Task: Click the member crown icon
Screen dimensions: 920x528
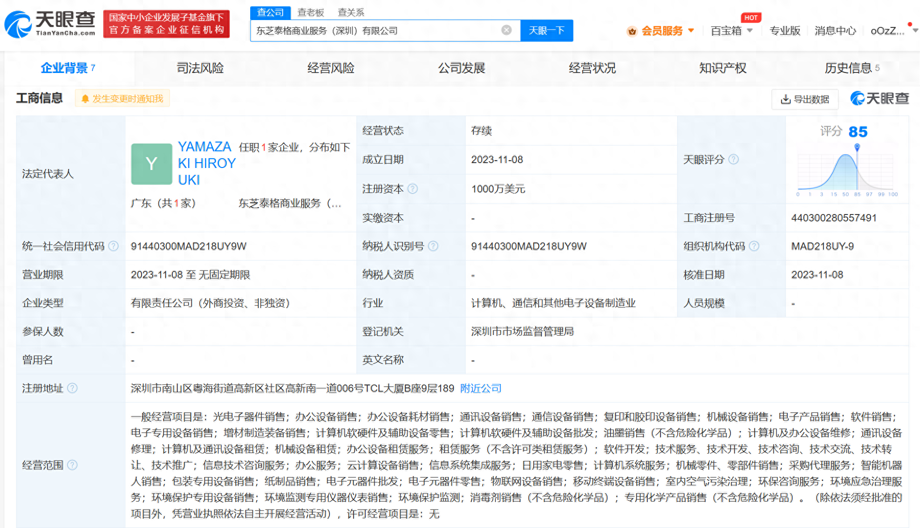Action: tap(632, 31)
